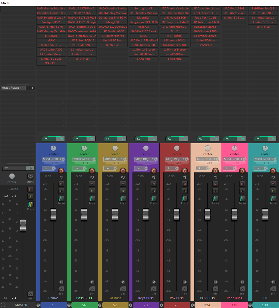Open UAD Pultec EQP-1A on Bass Buss
This screenshot has height=308, width=279.
tap(82, 41)
